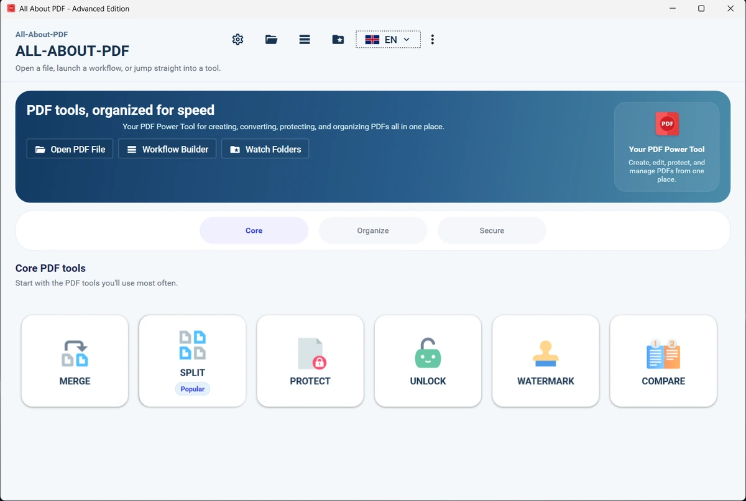Image resolution: width=746 pixels, height=501 pixels.
Task: Open the SPLIT tool card
Action: 192,361
